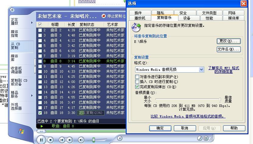Open the Privacy tab
253x144 pixels.
[x=162, y=13]
